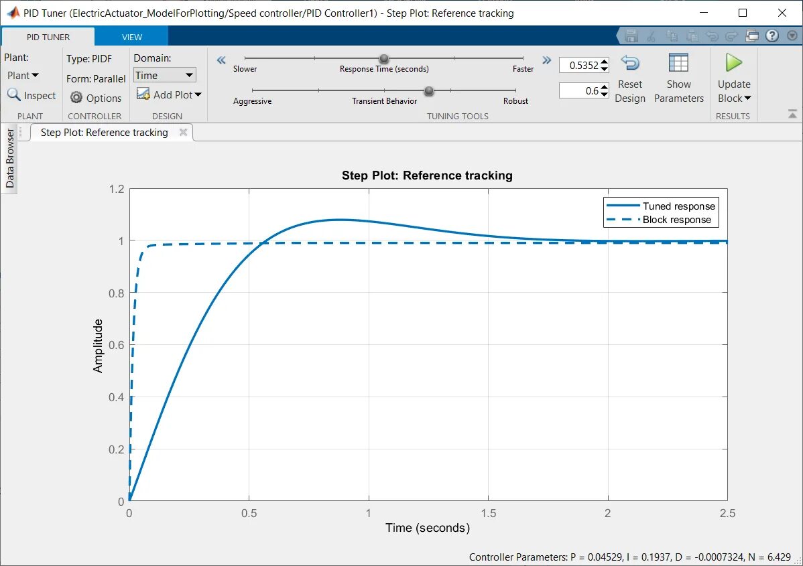
Task: Switch to the VIEW tab
Action: coord(131,37)
